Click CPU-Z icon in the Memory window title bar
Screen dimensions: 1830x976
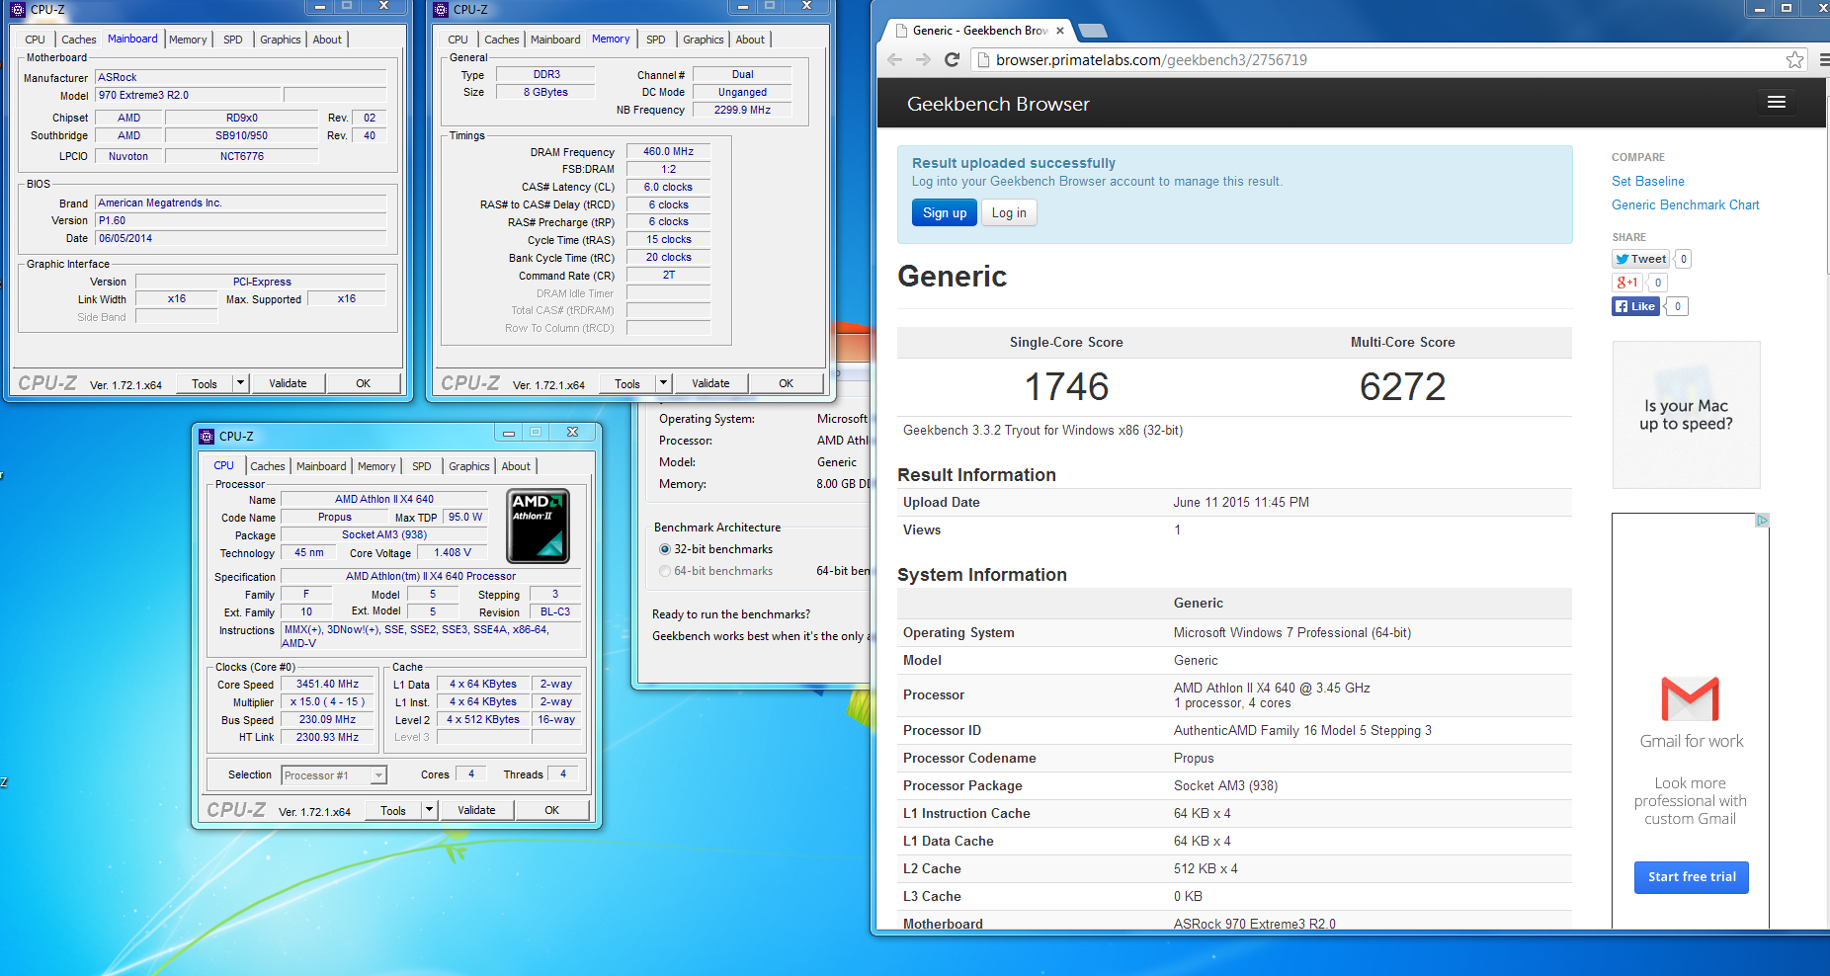pyautogui.click(x=440, y=9)
